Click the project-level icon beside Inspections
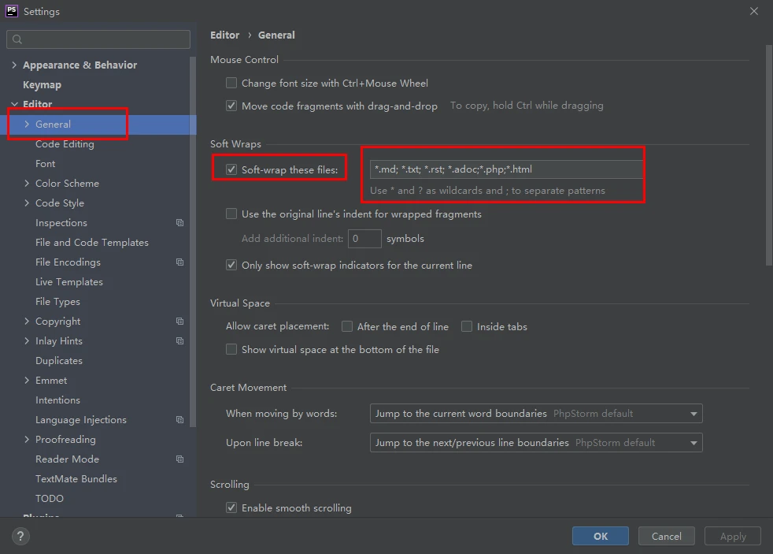773x554 pixels. point(179,223)
